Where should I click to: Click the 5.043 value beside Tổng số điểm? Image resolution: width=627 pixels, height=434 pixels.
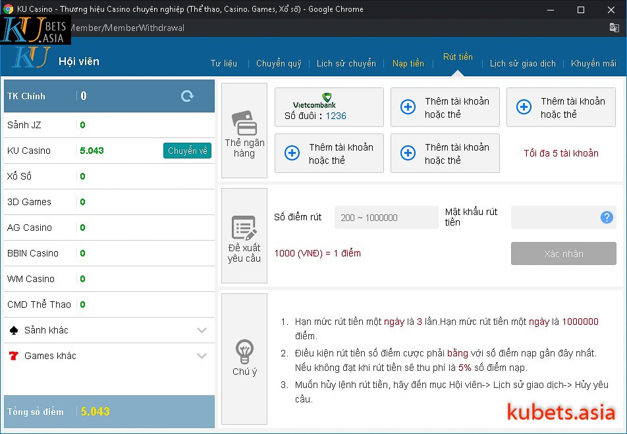pos(95,412)
